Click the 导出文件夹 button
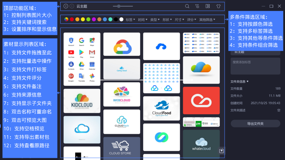The height and width of the screenshot is (160, 285). tap(255, 124)
